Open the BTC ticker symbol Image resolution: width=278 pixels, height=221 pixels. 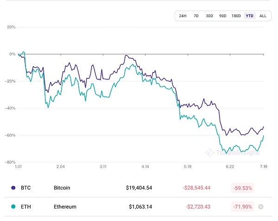[x=25, y=188]
